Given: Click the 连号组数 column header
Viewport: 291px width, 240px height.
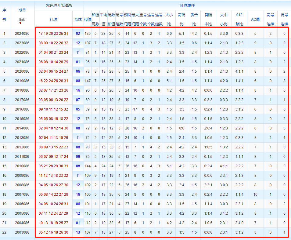Looking at the screenshot, I should pos(159,20).
